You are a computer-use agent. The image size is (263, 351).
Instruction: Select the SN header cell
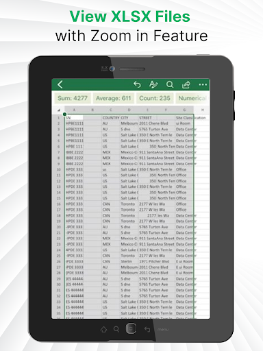[x=74, y=118]
